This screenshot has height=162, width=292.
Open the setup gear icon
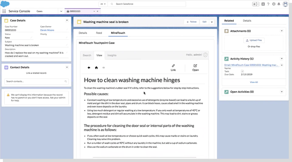tap(273, 4)
